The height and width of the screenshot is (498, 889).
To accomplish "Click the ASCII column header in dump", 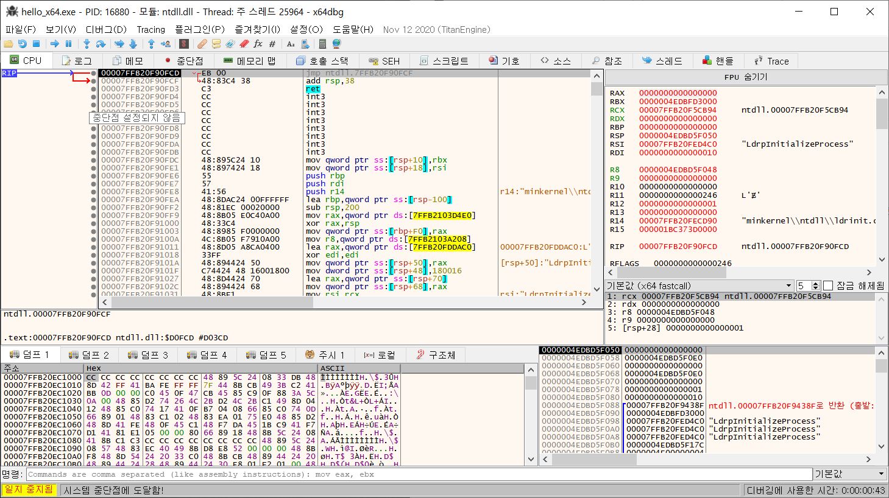I will click(x=359, y=368).
